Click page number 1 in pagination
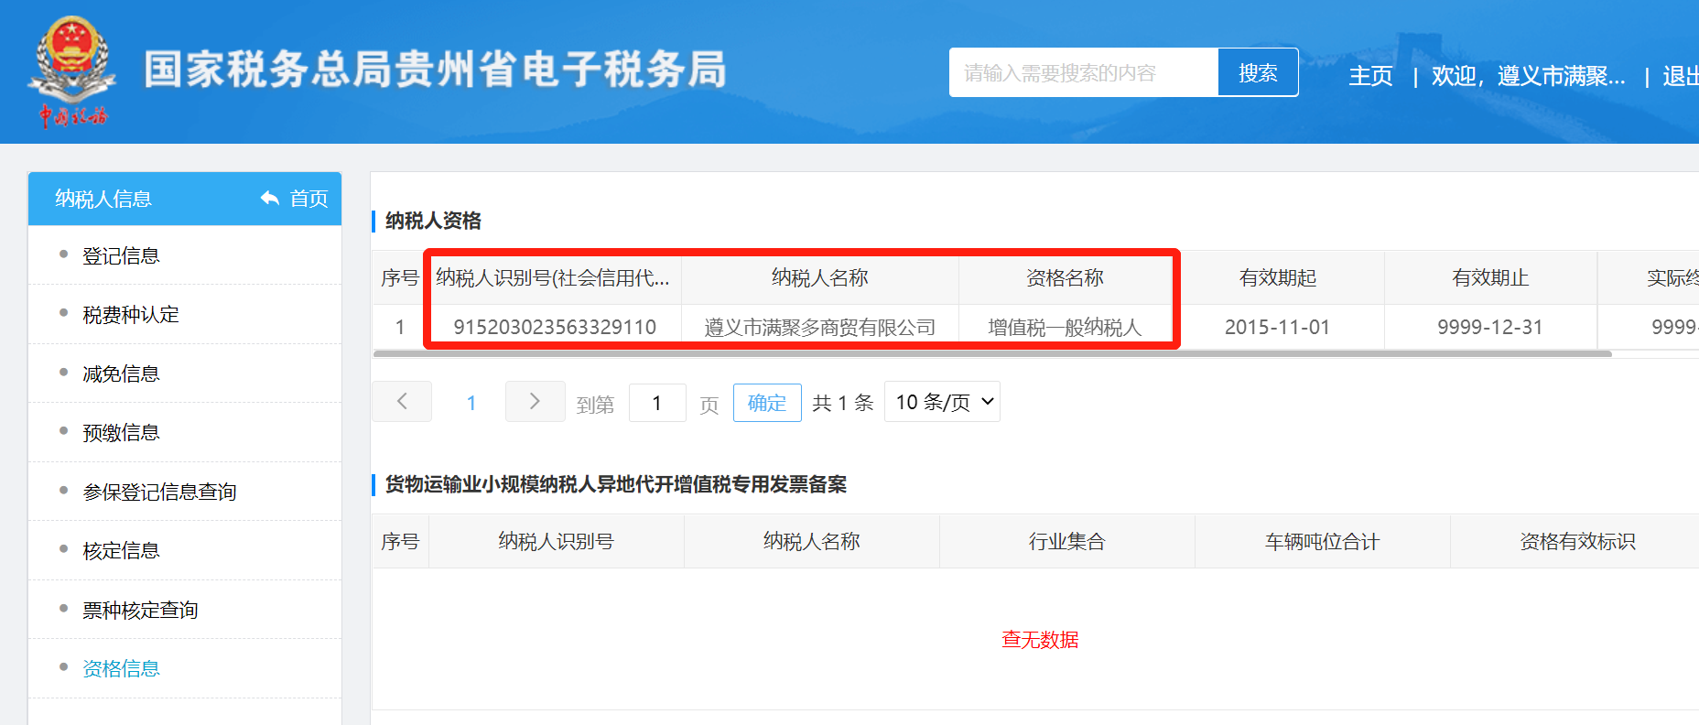1699x725 pixels. click(471, 403)
